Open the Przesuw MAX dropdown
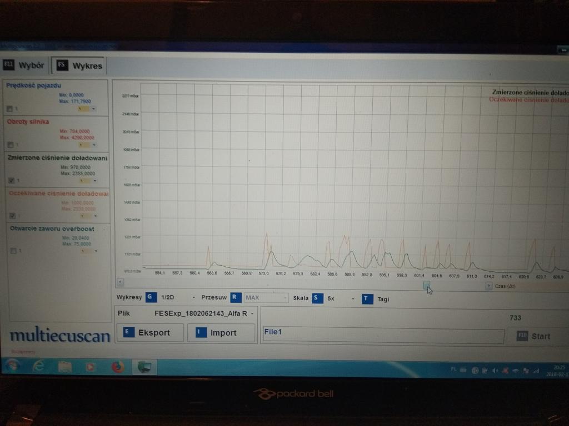This screenshot has width=569, height=426. (266, 298)
